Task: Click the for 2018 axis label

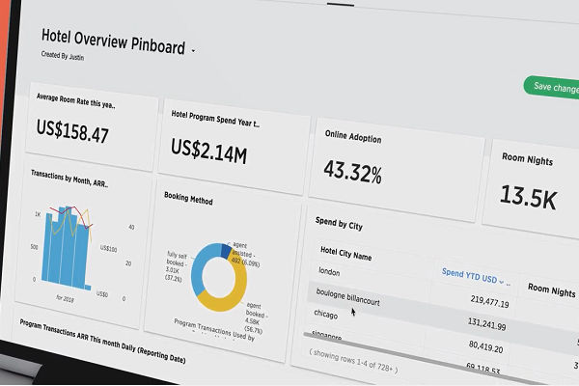Action: tap(65, 298)
